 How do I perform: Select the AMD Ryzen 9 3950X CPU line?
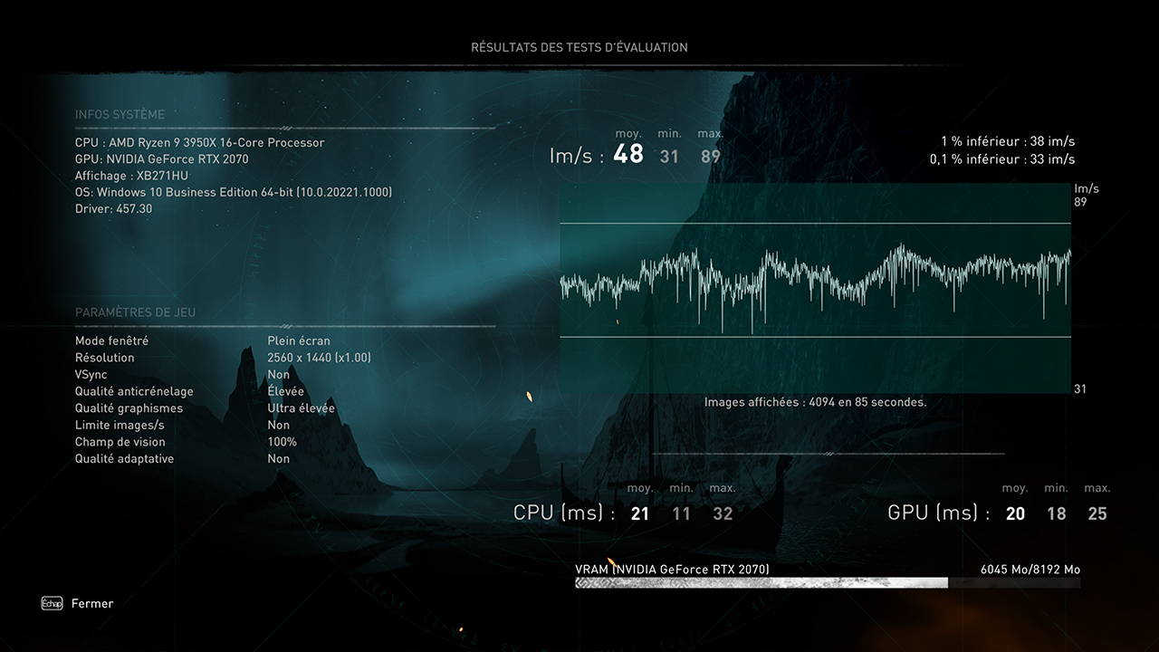click(x=199, y=142)
